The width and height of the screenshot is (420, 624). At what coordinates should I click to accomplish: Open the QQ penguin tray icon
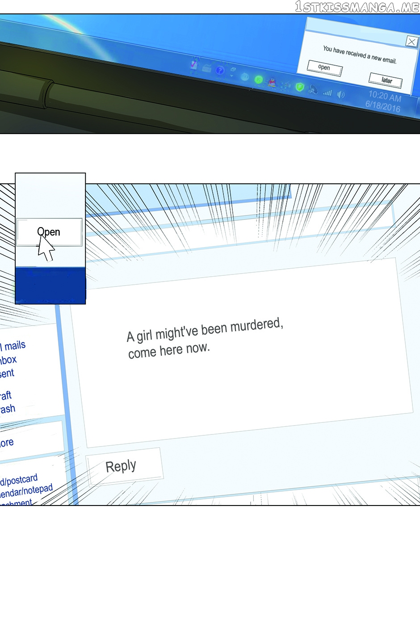click(x=272, y=82)
